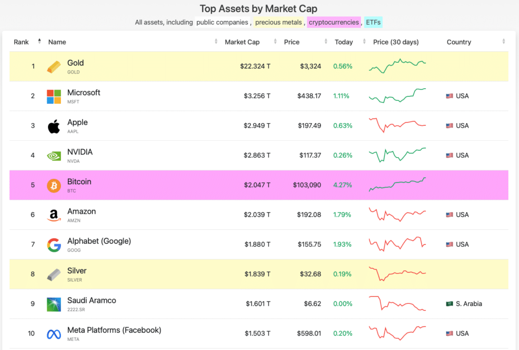Click Meta's 30-day price chart
519x350 pixels.
tap(397, 333)
